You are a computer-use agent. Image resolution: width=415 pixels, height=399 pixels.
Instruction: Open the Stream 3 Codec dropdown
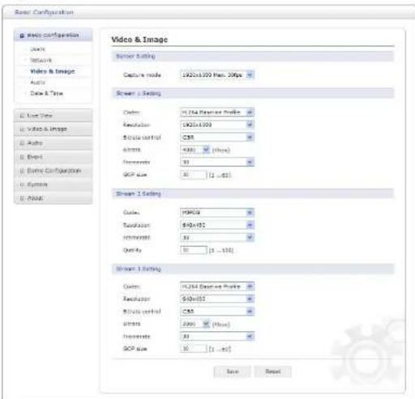pos(217,287)
